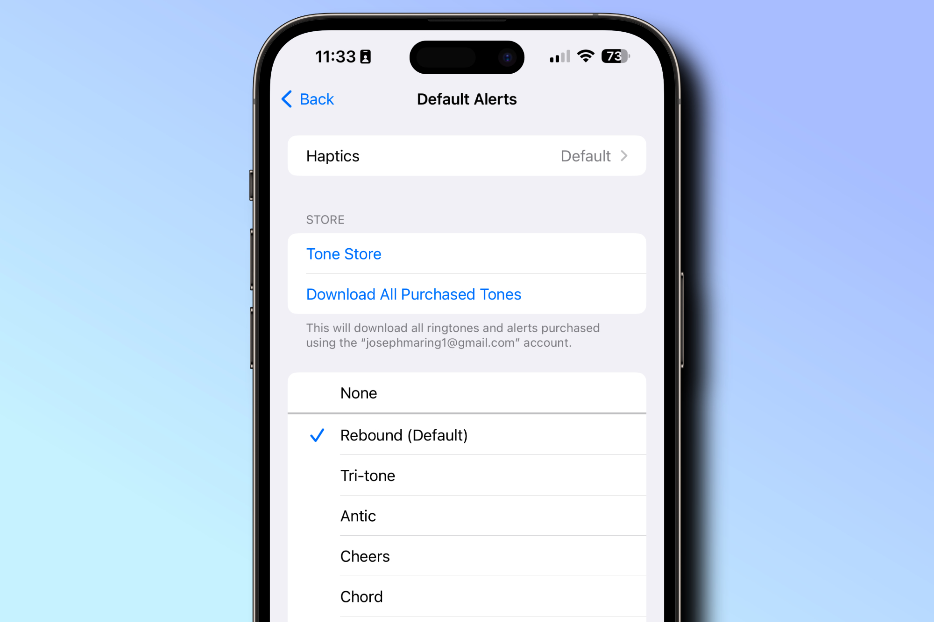Open Tone Store link
Screen dimensions: 934x622
[345, 253]
